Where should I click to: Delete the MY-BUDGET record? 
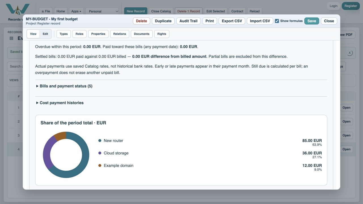click(142, 21)
